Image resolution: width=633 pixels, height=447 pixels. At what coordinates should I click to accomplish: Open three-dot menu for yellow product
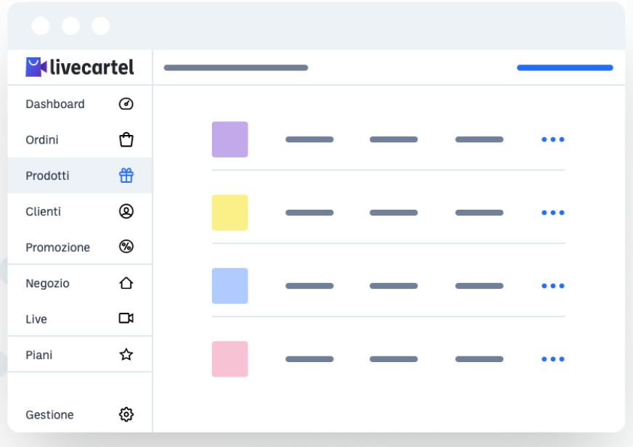tap(552, 213)
